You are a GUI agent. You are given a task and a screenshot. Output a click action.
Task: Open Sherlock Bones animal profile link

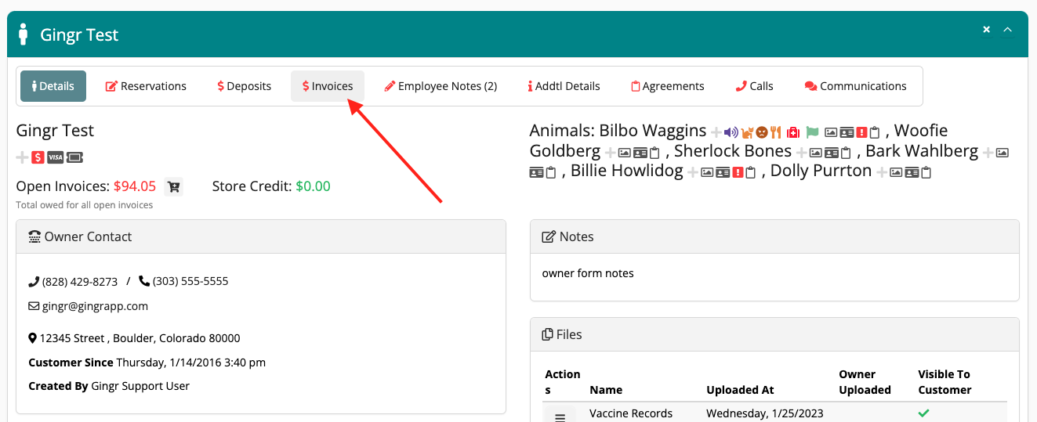(x=733, y=150)
